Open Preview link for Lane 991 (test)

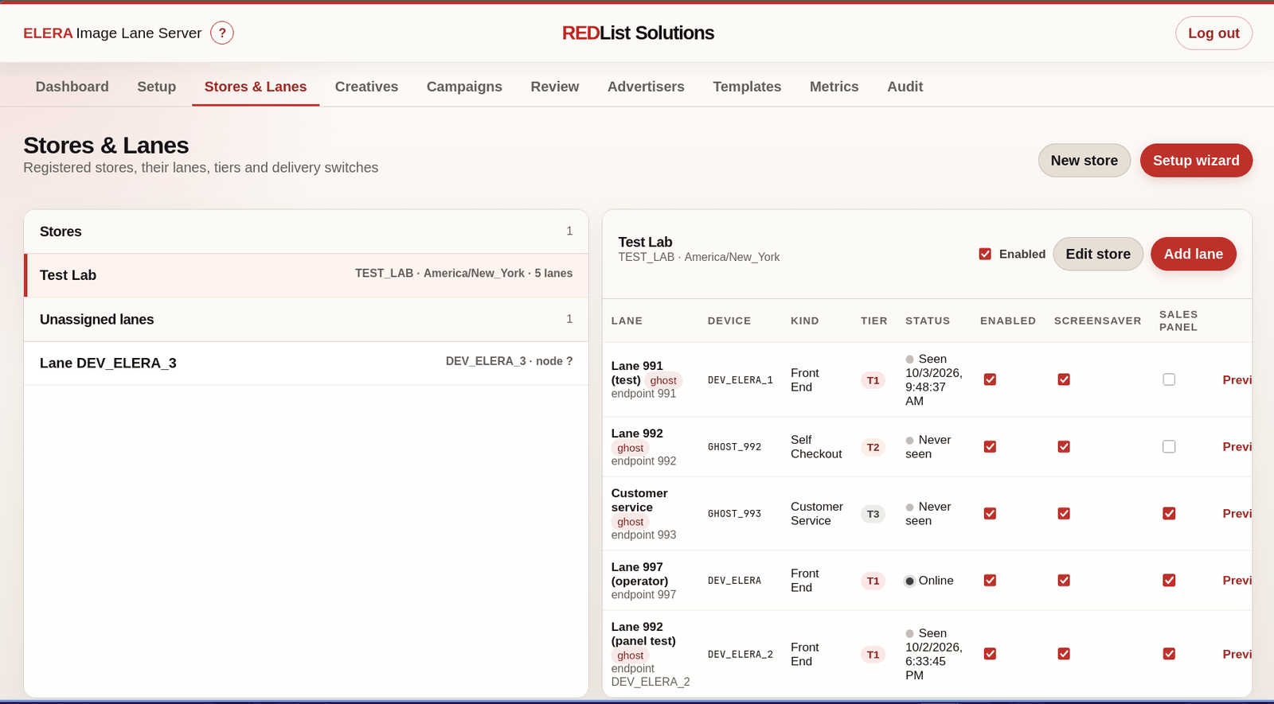pyautogui.click(x=1237, y=379)
